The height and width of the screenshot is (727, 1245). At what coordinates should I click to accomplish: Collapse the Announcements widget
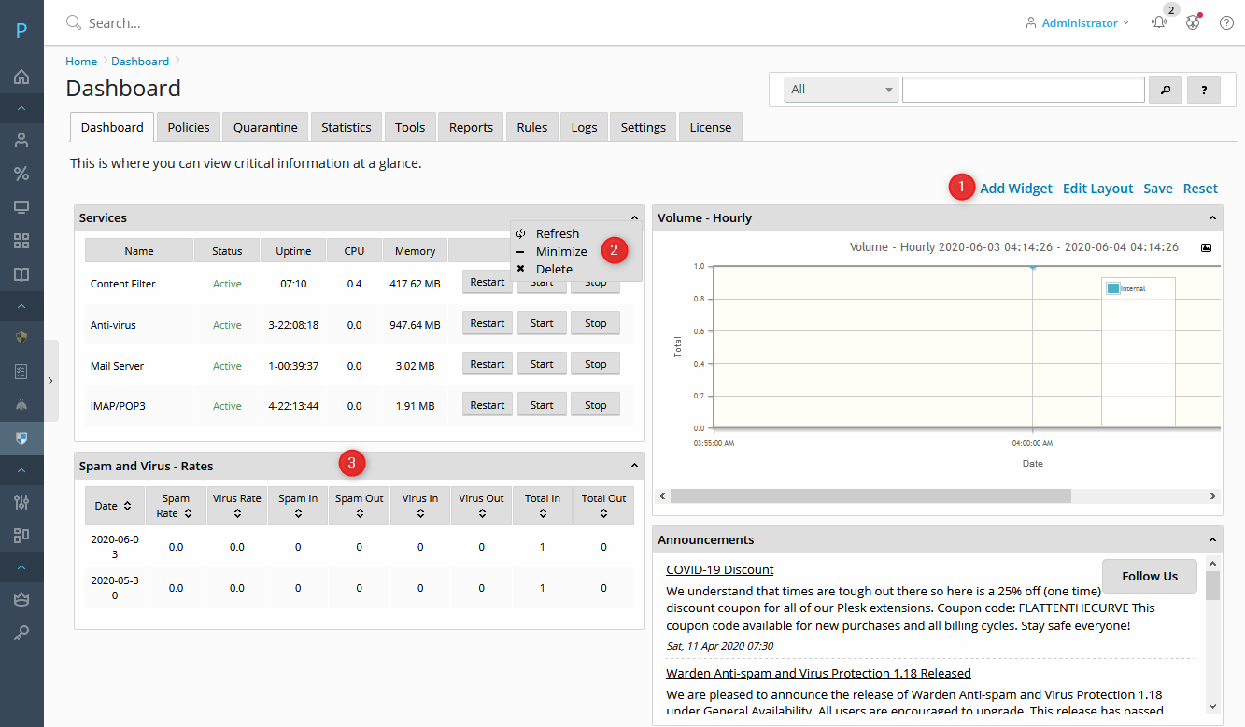[x=1212, y=539]
